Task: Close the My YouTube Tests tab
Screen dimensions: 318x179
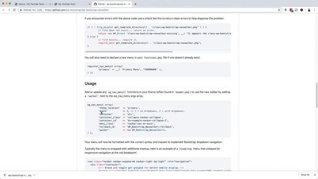Action: point(89,4)
